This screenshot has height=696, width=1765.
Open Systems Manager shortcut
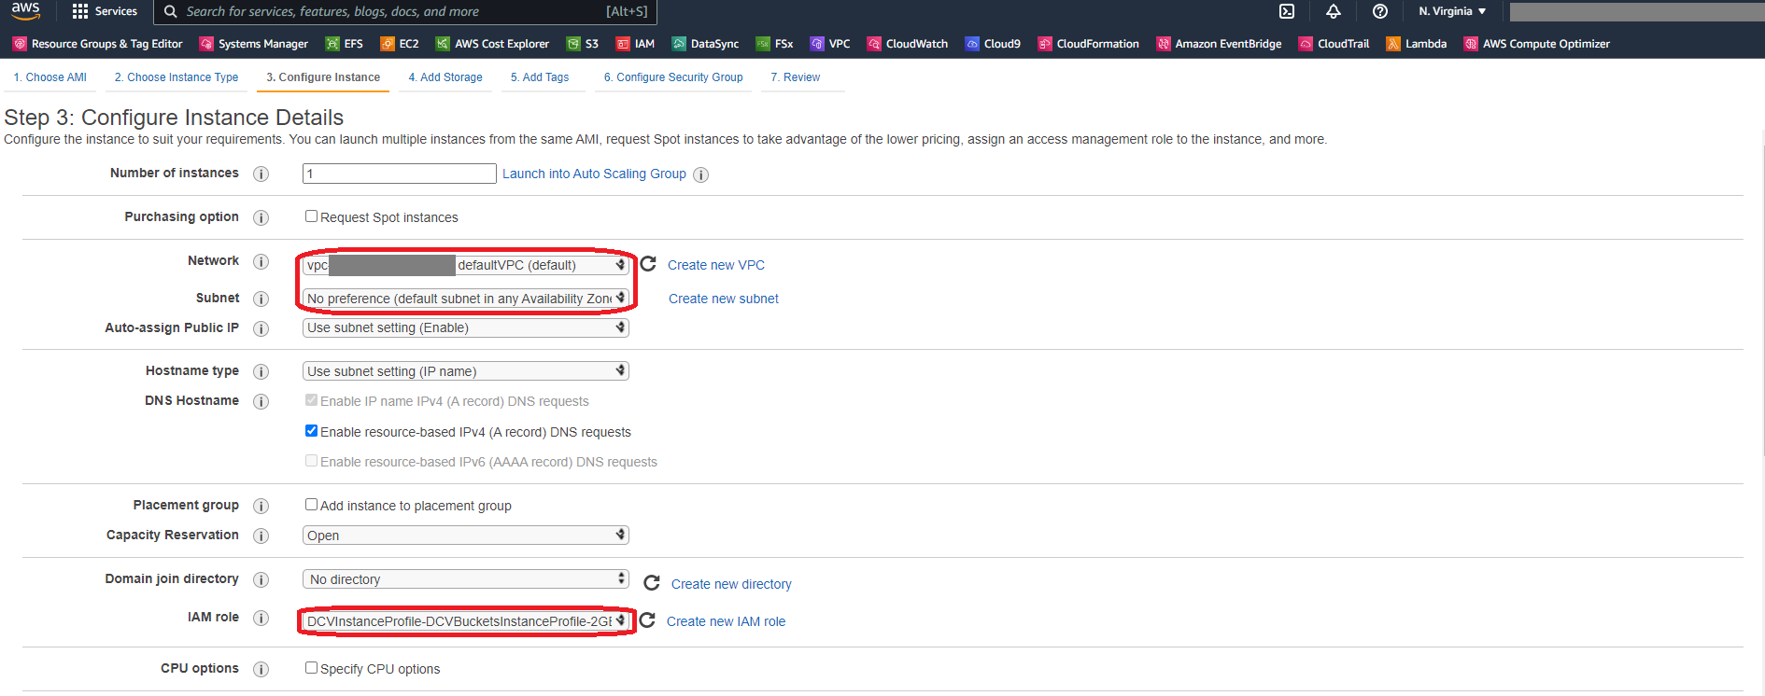pos(254,44)
